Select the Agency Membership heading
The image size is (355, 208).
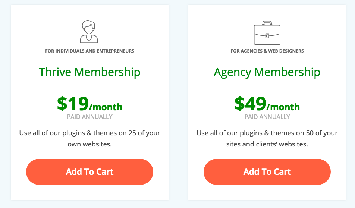point(267,72)
